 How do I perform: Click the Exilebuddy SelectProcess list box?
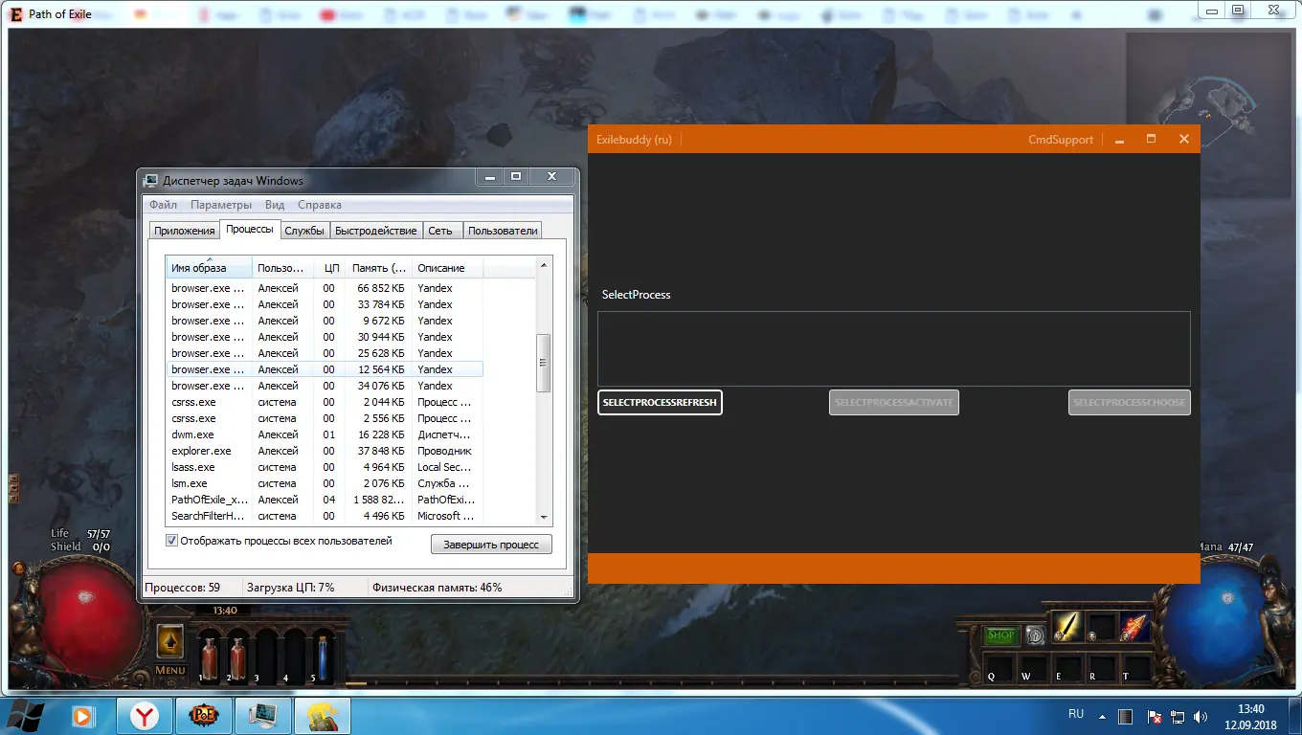894,348
